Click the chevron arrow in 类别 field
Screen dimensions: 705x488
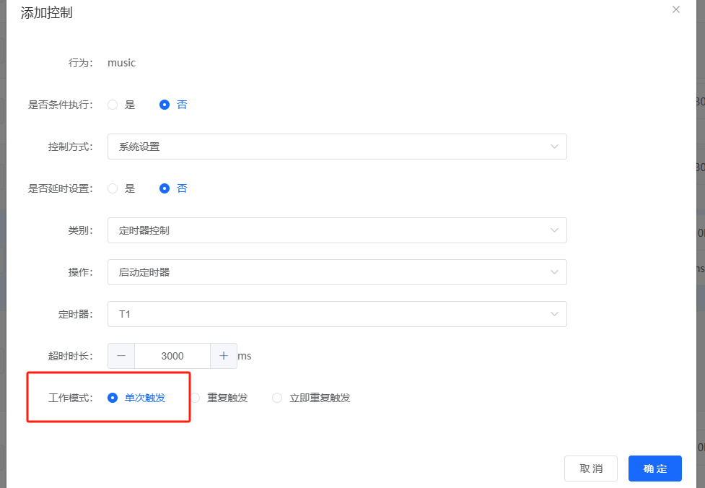coord(554,230)
